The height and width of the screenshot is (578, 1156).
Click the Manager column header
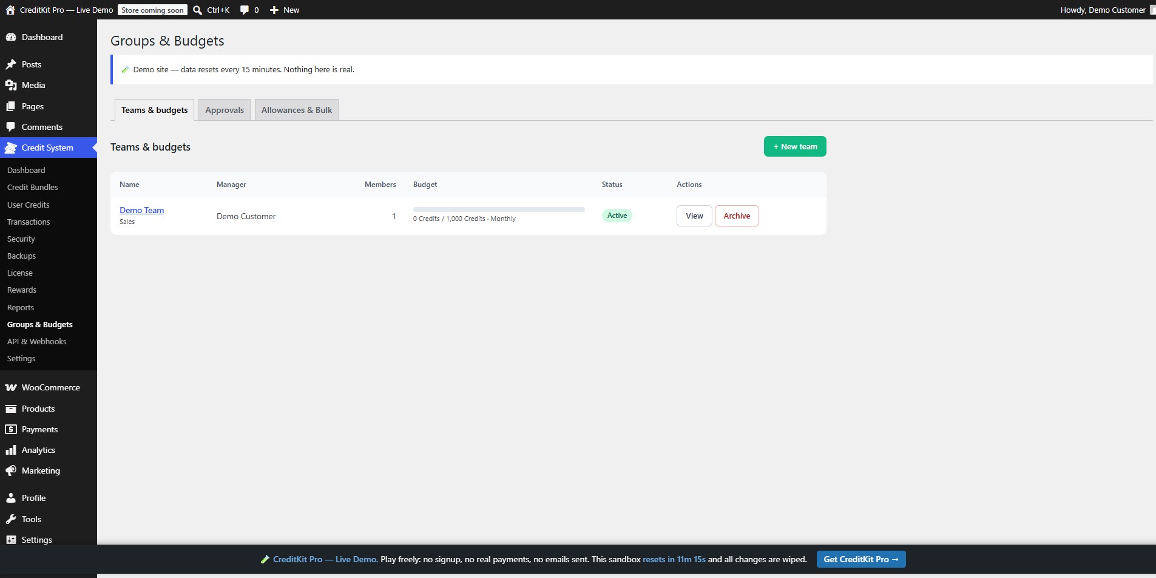[x=231, y=185]
